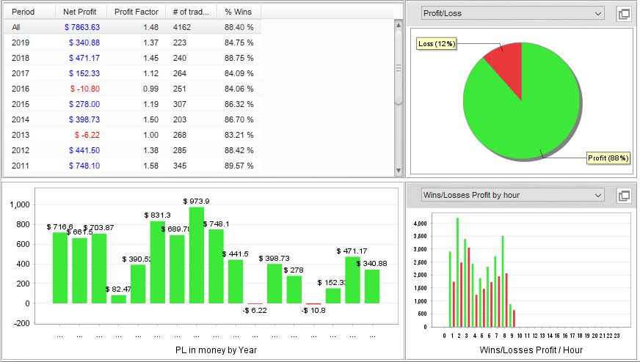Click the $ 398.73 bar in yearly chart

point(274,284)
